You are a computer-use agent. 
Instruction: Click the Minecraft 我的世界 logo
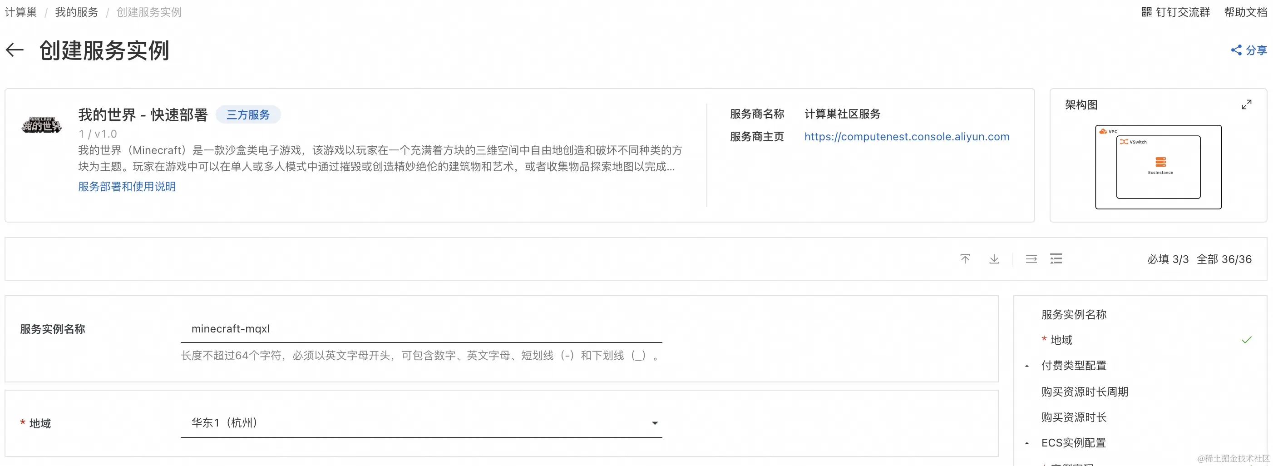41,124
